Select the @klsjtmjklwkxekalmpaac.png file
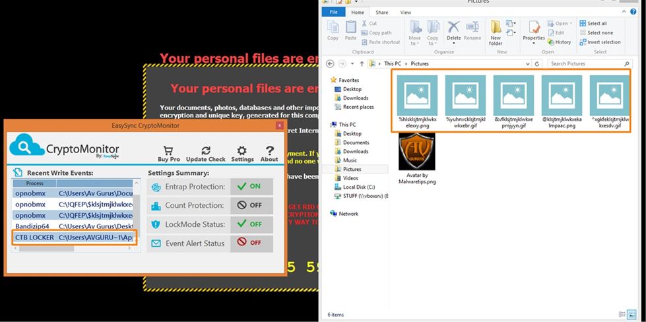 (562, 102)
